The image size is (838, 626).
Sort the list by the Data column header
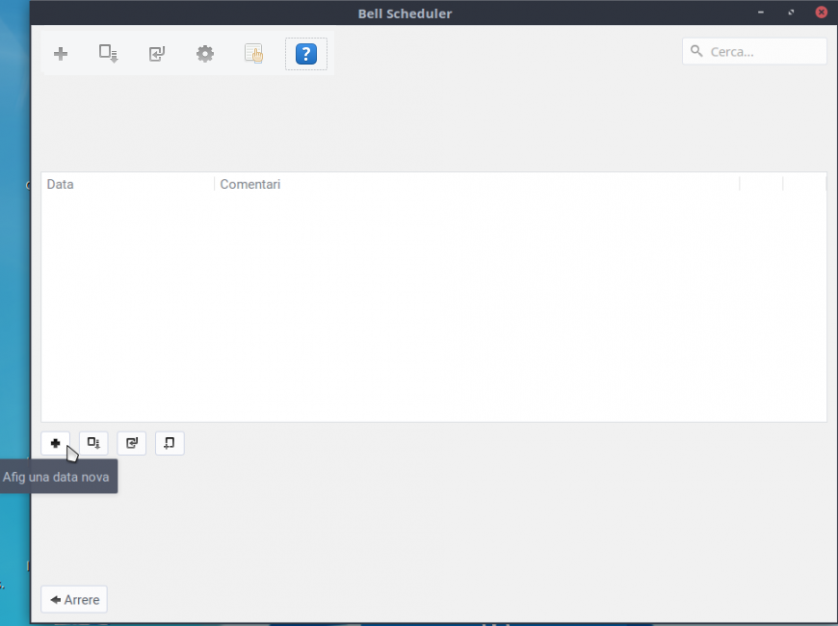pos(127,184)
